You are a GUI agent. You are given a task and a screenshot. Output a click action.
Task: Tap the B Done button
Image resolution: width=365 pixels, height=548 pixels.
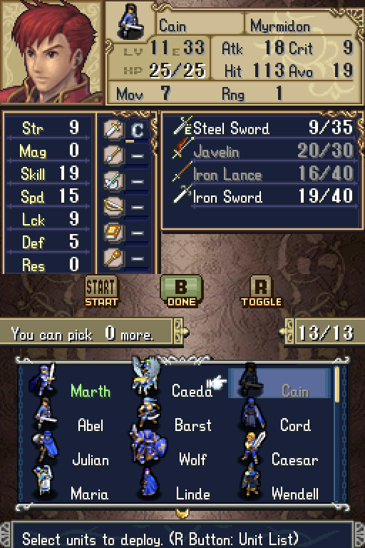point(181,291)
